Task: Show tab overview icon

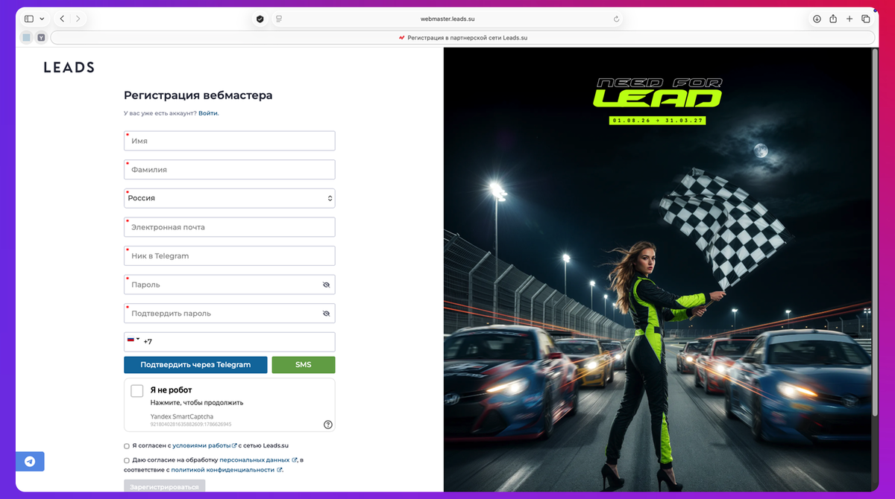Action: [866, 19]
